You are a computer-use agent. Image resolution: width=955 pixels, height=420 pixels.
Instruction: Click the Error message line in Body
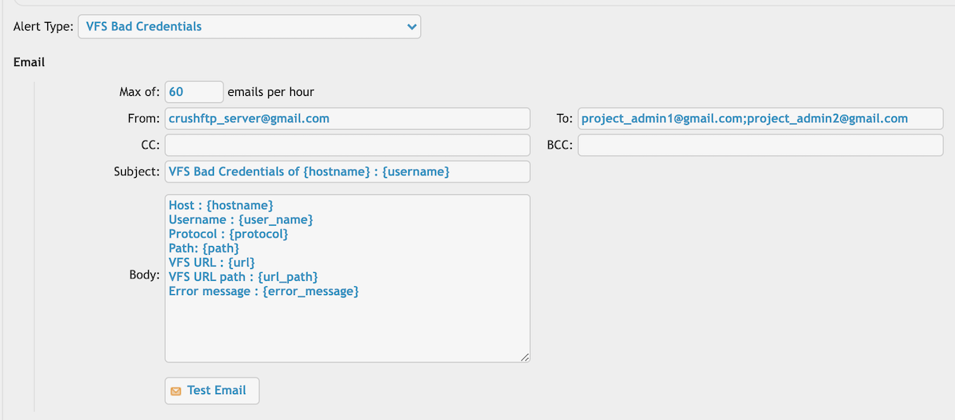264,292
